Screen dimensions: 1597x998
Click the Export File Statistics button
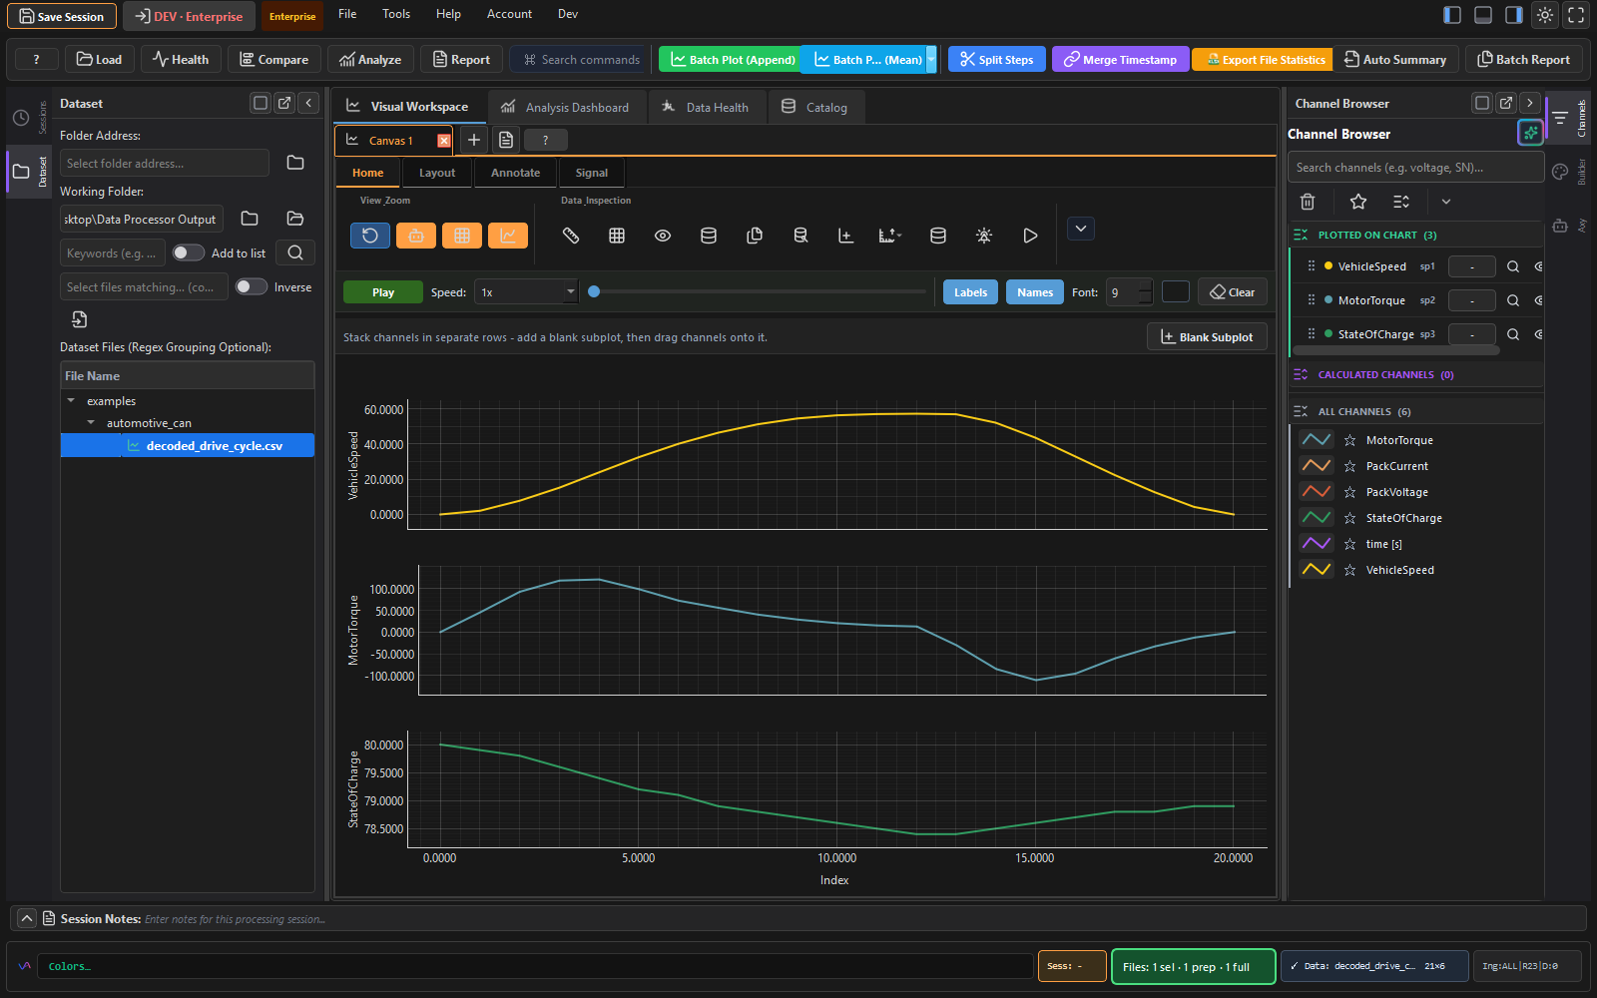coord(1265,60)
